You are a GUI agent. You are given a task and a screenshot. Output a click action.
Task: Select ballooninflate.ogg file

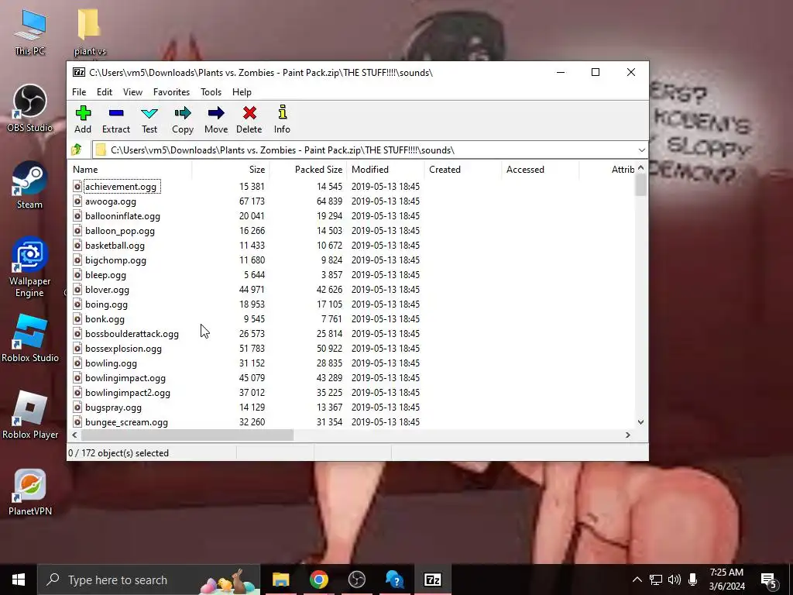(122, 216)
